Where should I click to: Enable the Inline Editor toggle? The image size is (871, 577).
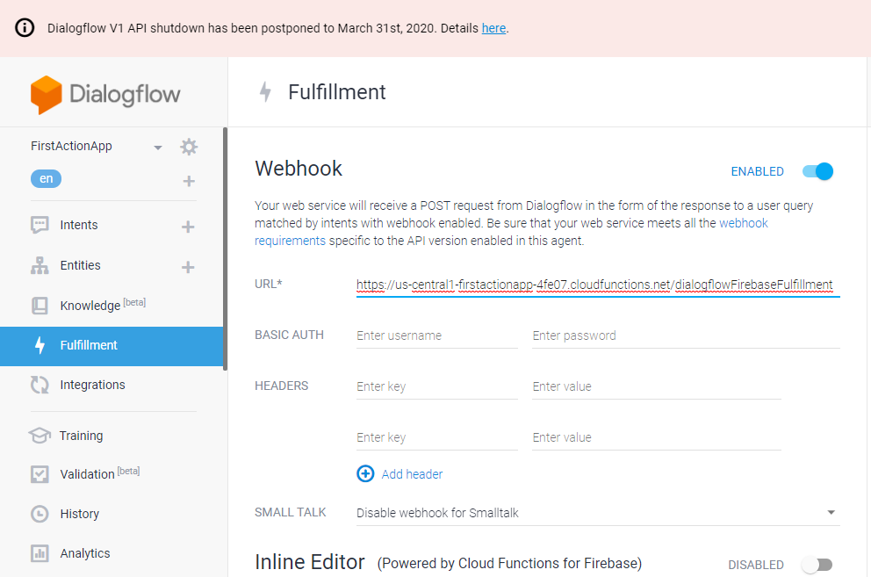point(817,565)
